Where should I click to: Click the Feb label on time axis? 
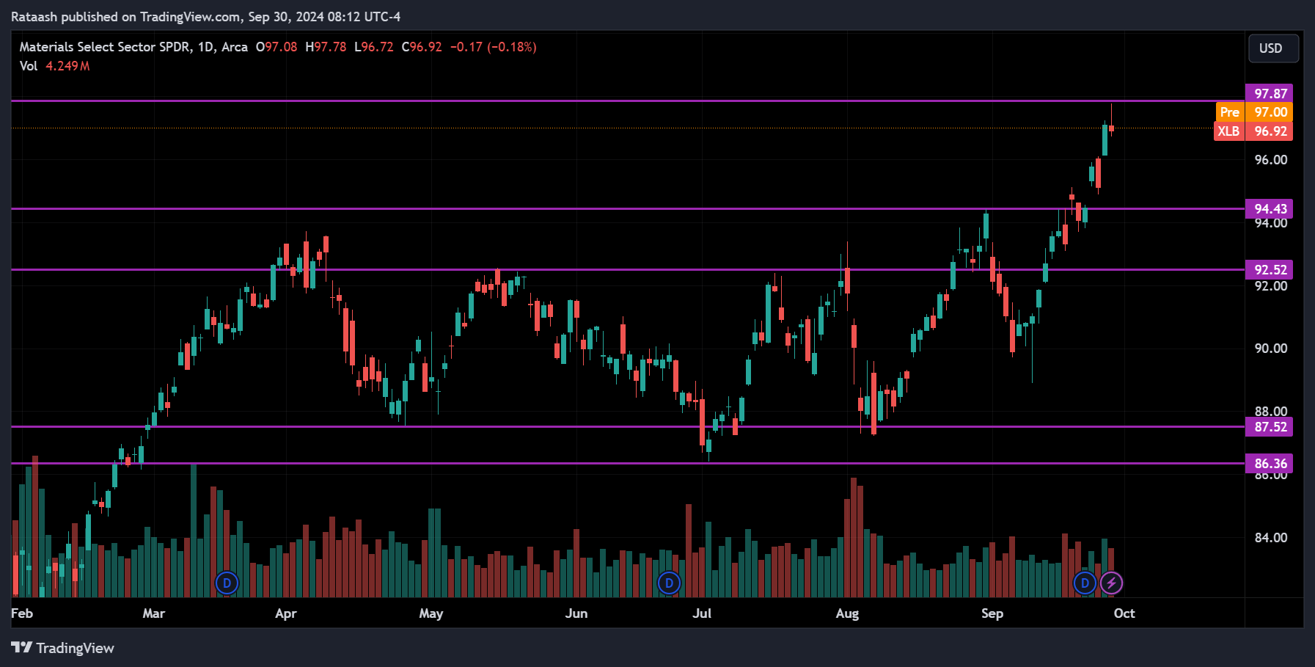pyautogui.click(x=22, y=613)
